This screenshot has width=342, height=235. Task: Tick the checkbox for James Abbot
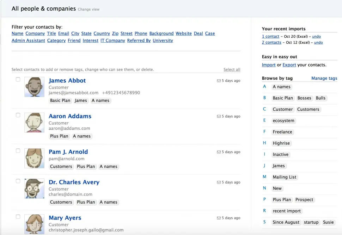click(x=18, y=80)
